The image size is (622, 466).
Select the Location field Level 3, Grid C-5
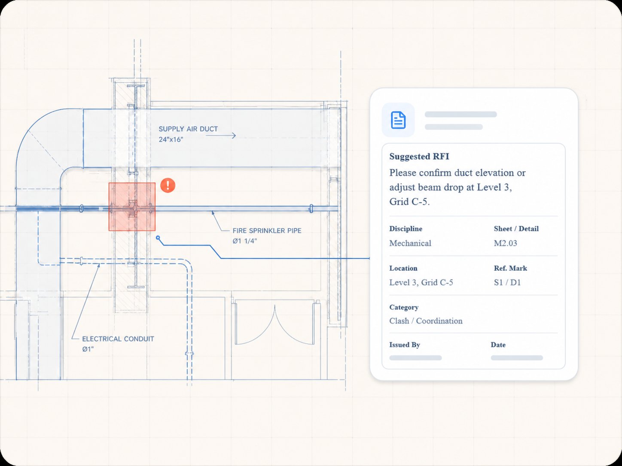point(421,282)
